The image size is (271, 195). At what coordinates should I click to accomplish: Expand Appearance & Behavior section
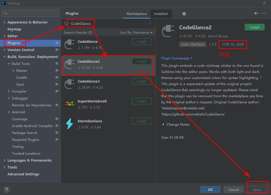click(x=4, y=22)
